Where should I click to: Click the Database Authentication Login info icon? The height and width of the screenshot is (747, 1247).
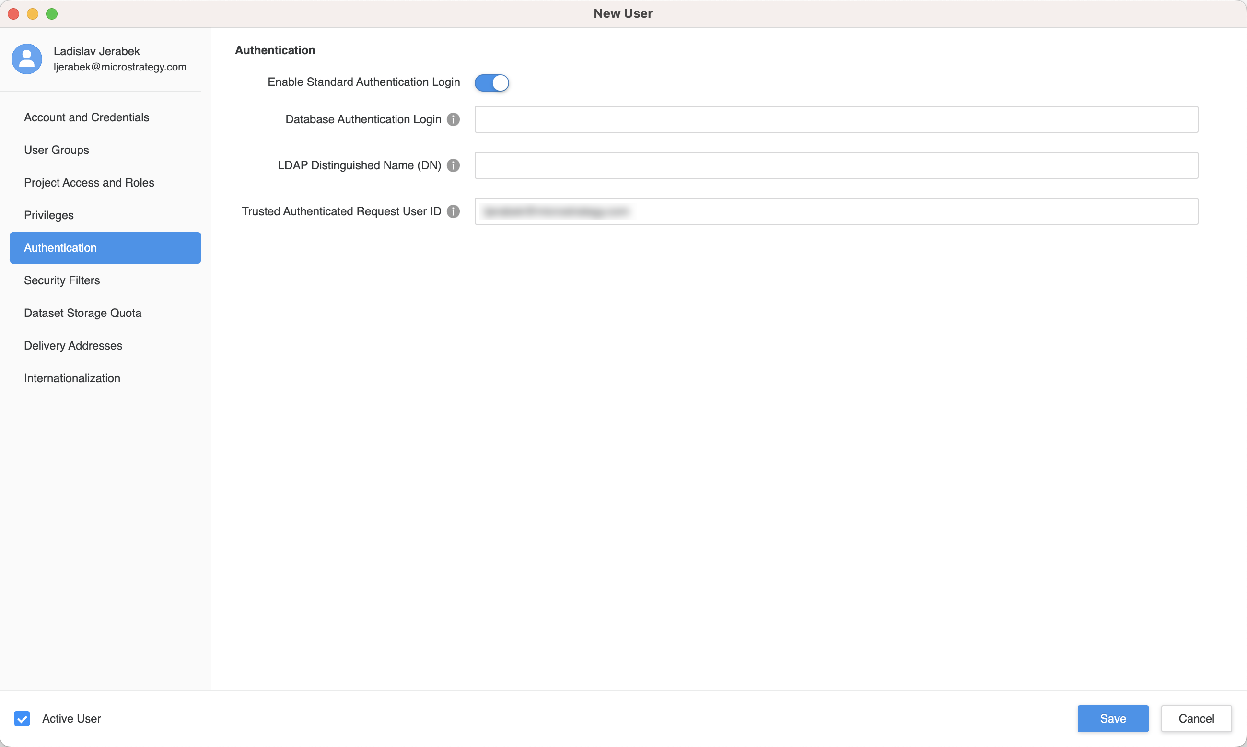[453, 119]
